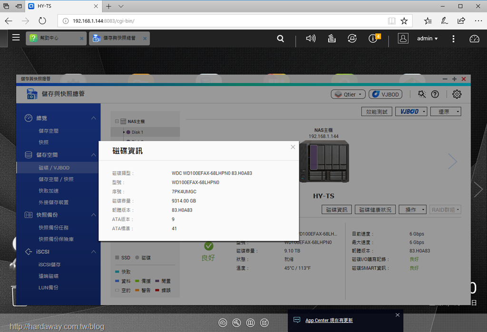Click the VJBOD header button
Viewport: 487px width, 332px height.
pos(385,94)
